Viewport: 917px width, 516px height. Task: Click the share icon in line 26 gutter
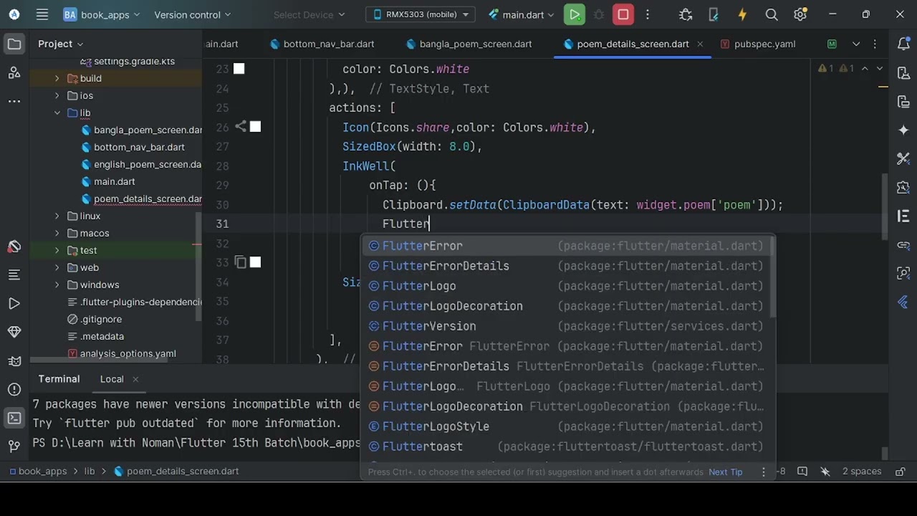(241, 127)
